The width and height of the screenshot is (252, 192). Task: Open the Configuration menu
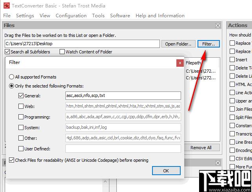click(71, 16)
